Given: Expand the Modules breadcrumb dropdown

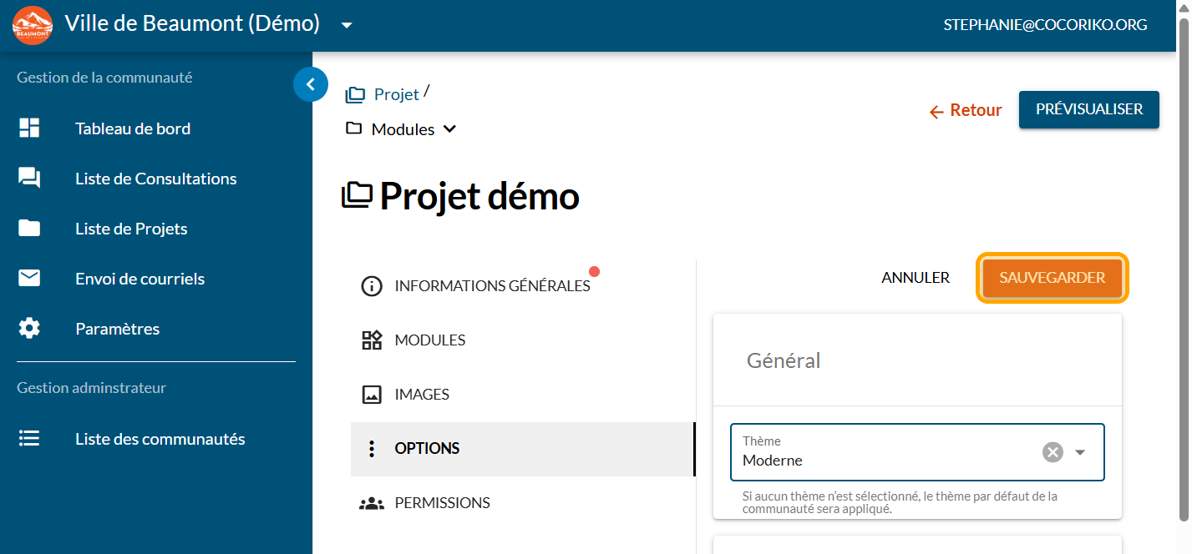Looking at the screenshot, I should pos(449,129).
